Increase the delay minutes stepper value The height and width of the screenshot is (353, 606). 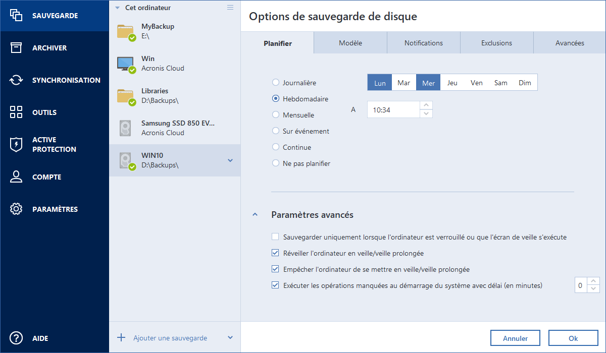tap(594, 281)
